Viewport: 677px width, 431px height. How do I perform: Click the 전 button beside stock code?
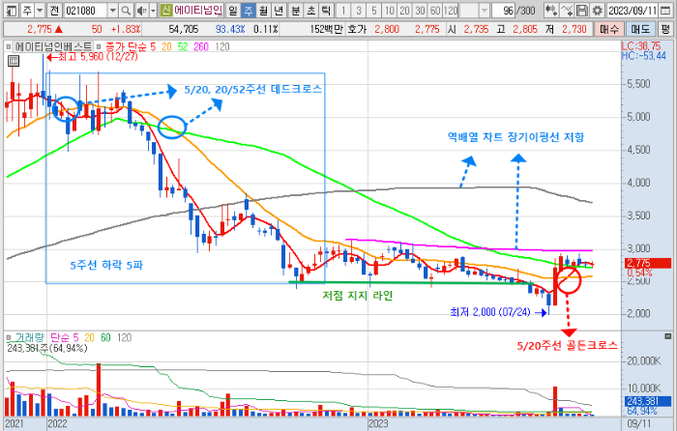tap(54, 10)
